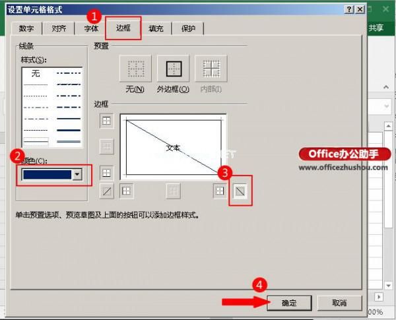Click the inner vertical border icon
Viewport: 396px width, 320px height.
[x=173, y=191]
